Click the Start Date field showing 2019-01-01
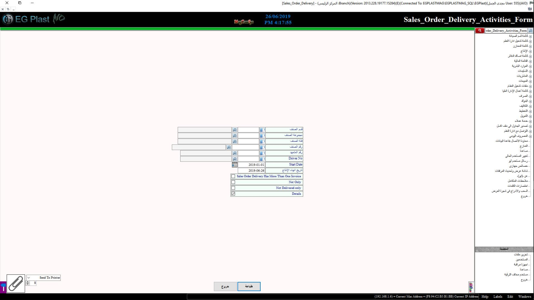The height and width of the screenshot is (300, 534). [x=251, y=165]
